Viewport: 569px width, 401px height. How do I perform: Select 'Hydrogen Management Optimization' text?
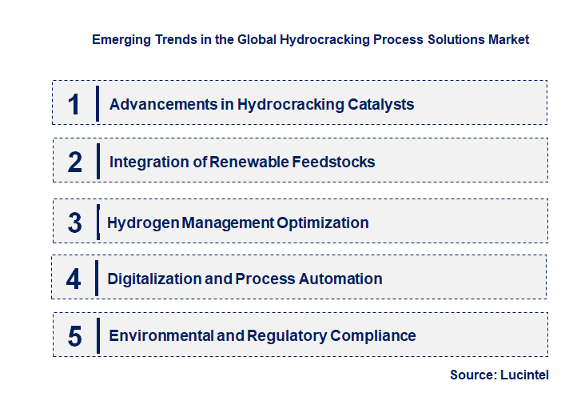pyautogui.click(x=237, y=223)
